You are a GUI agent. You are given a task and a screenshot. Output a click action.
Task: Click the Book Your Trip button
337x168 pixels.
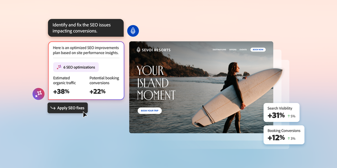(150, 111)
